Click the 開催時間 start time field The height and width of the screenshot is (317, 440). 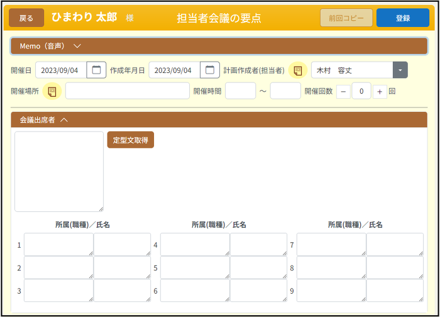click(240, 91)
